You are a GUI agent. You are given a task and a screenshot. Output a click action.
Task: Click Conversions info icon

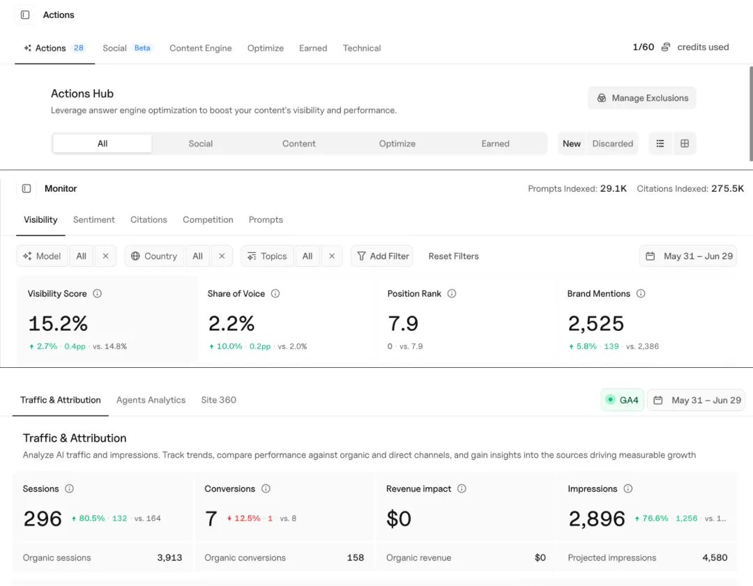point(266,488)
